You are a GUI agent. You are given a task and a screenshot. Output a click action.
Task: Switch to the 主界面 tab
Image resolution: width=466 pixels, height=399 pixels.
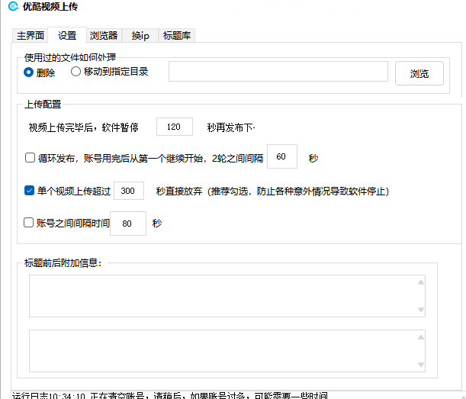click(31, 36)
